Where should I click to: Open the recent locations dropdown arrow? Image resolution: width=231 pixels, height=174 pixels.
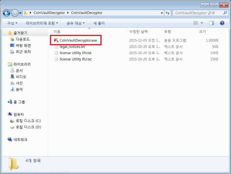coord(20,13)
